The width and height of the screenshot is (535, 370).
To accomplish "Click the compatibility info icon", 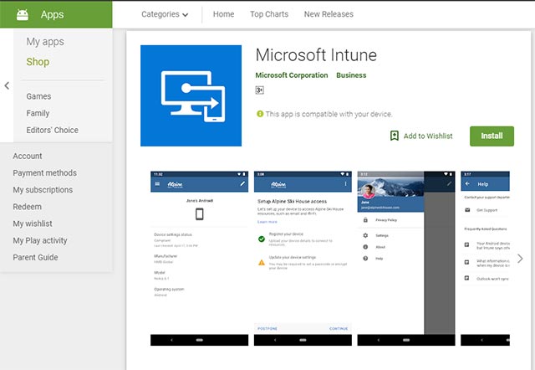I will (x=260, y=114).
